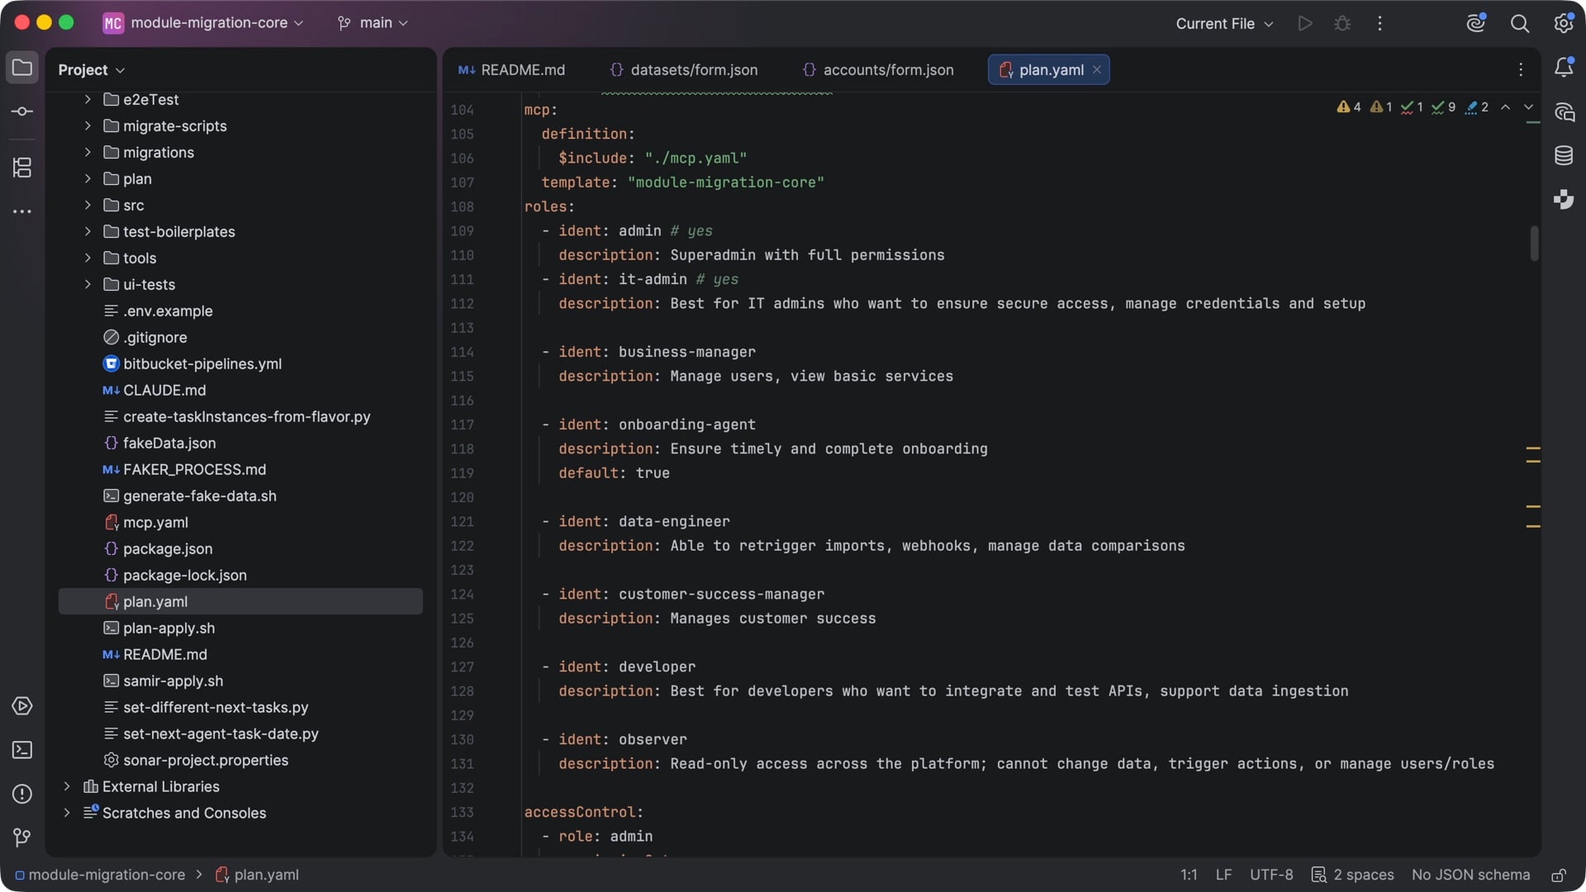Open the Commit tool window
This screenshot has width=1586, height=892.
[22, 111]
